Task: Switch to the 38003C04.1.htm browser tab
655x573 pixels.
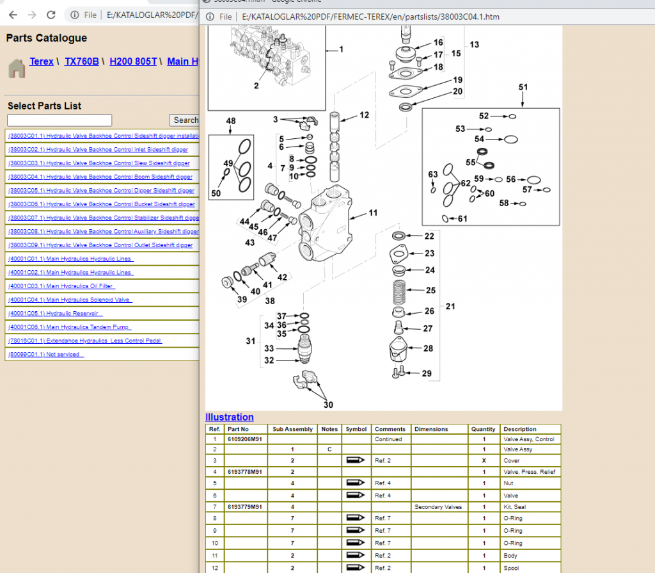Action: click(x=269, y=2)
